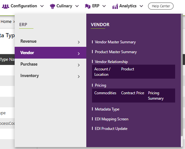Expand the Culinary dropdown chevron
The image size is (185, 149).
77,6
